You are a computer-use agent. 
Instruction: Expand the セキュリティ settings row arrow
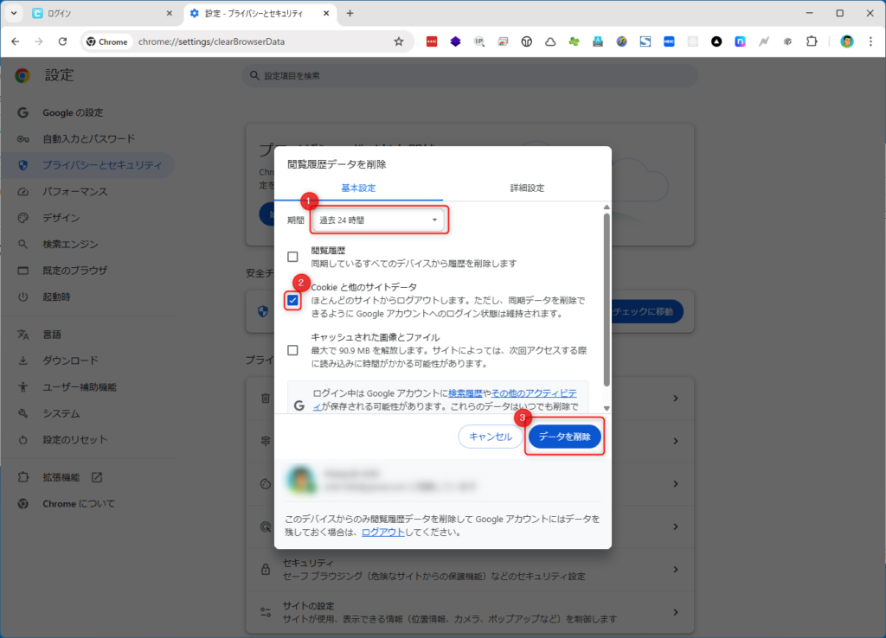coord(675,569)
